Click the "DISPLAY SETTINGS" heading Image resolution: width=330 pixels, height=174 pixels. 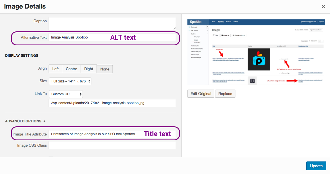22,55
